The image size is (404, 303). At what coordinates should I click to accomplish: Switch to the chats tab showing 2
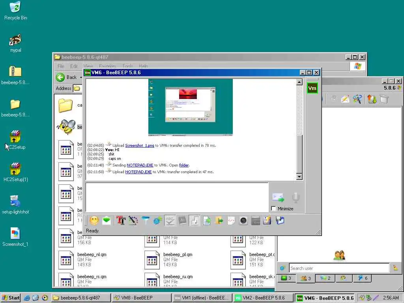(325, 278)
